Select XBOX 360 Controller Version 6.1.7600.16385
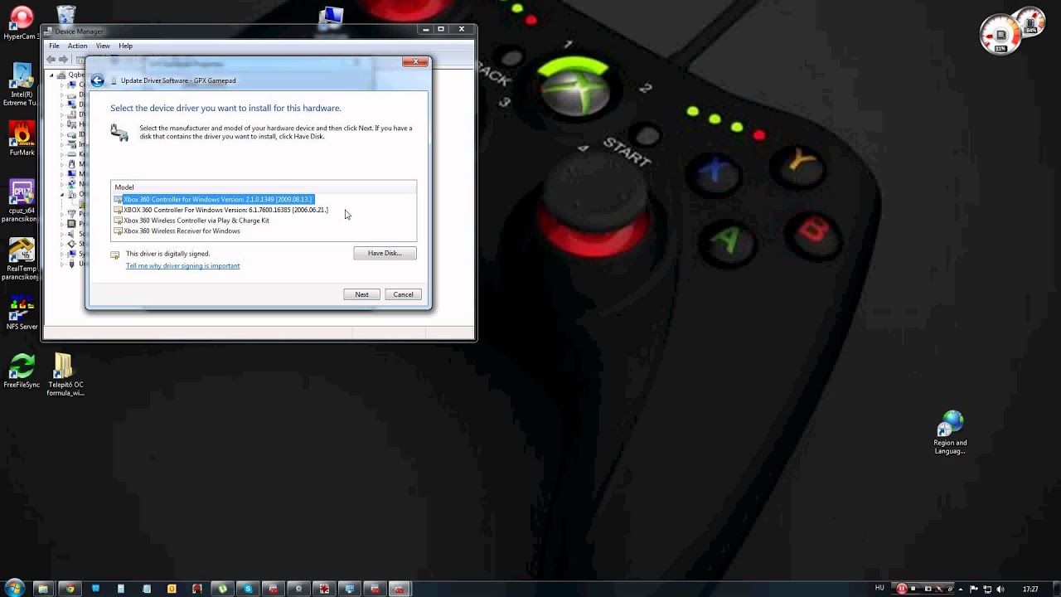The width and height of the screenshot is (1061, 597). pos(221,210)
